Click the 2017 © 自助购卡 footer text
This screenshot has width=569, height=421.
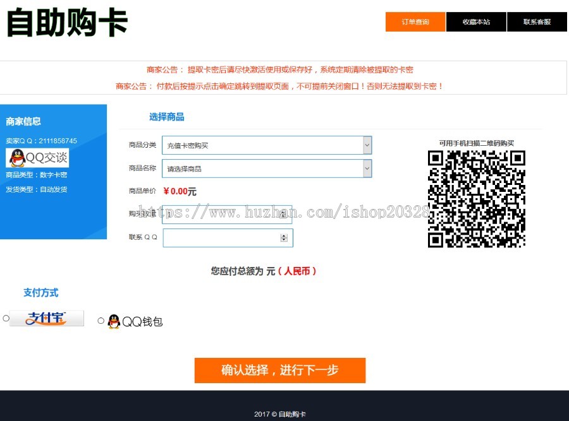(x=280, y=414)
